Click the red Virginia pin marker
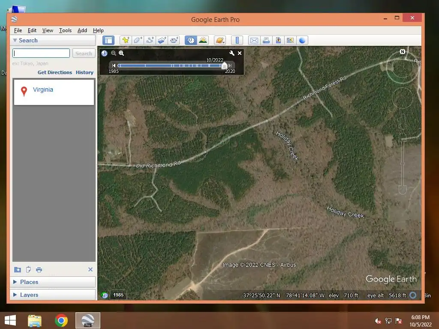 (24, 91)
